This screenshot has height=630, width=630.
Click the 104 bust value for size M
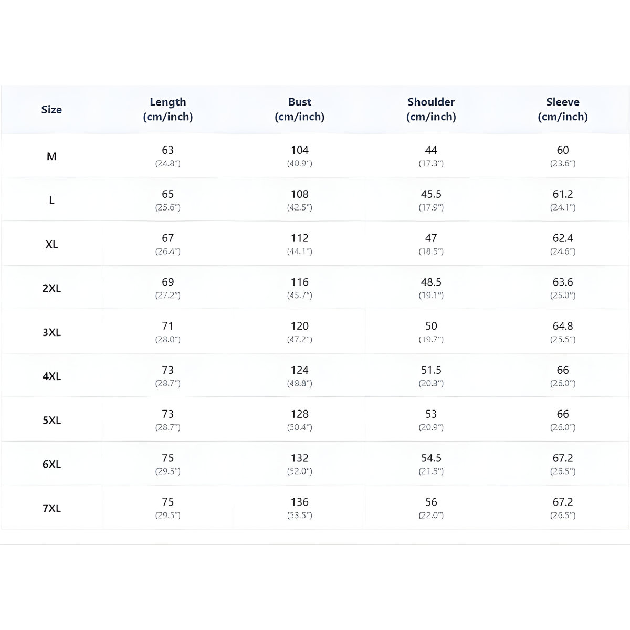(299, 150)
